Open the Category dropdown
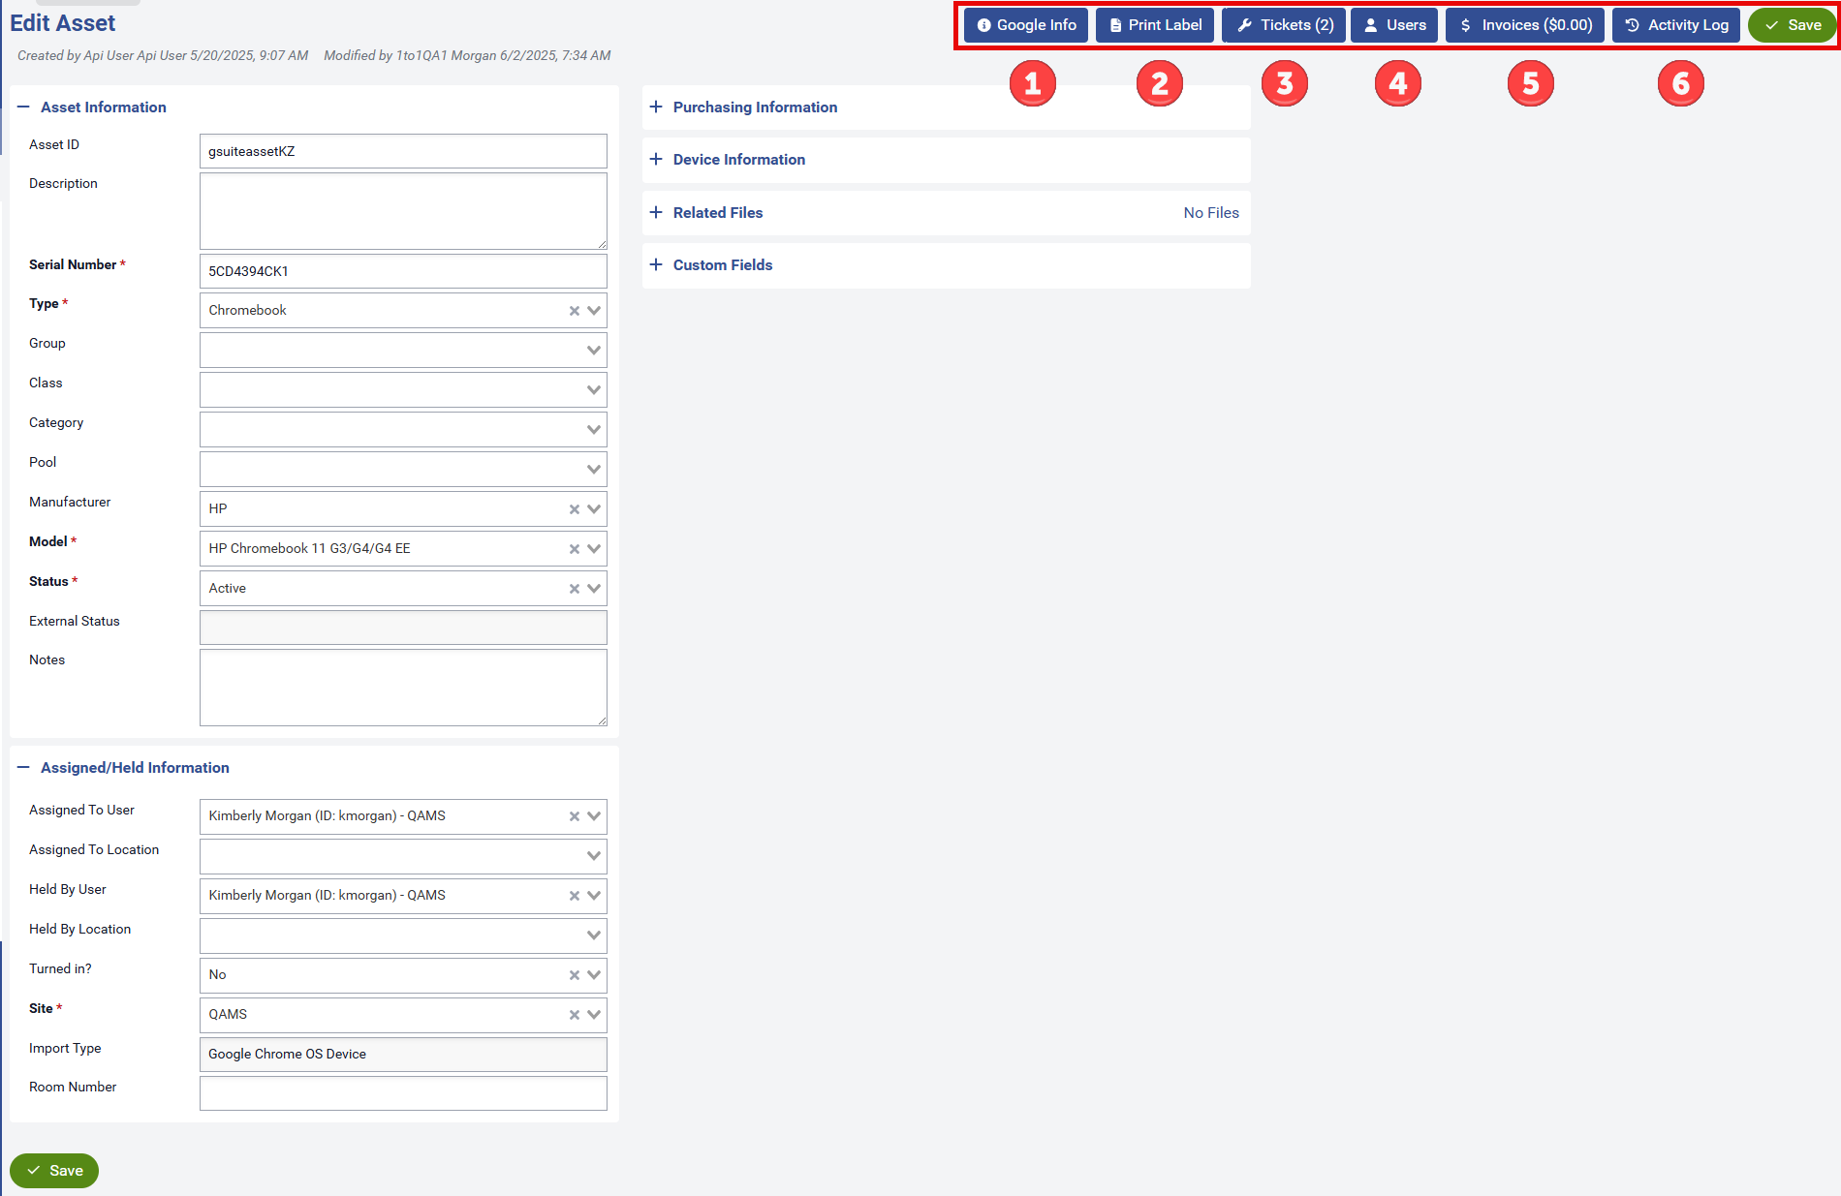The image size is (1841, 1196). 594,430
